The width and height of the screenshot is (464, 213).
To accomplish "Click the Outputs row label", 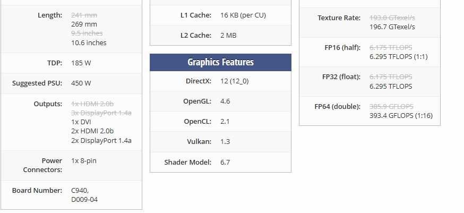I will 48,104.
